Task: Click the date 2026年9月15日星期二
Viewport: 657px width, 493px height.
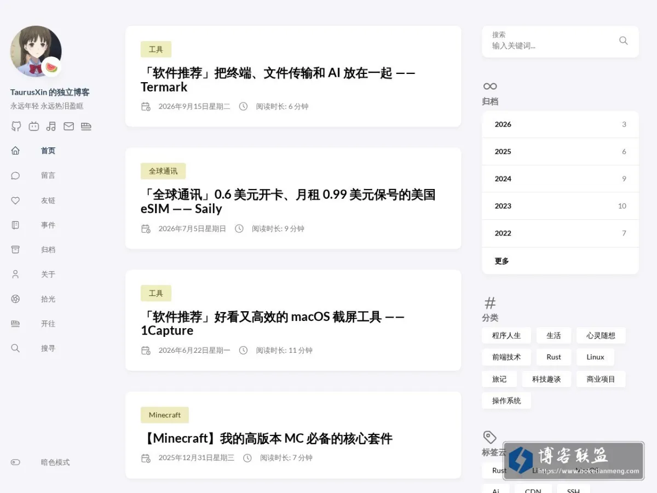Action: coord(194,106)
